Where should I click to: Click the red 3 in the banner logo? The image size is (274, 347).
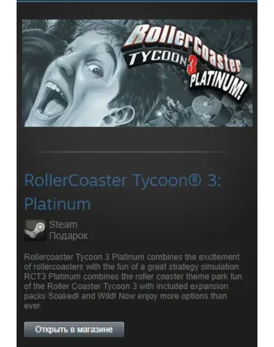click(x=191, y=67)
